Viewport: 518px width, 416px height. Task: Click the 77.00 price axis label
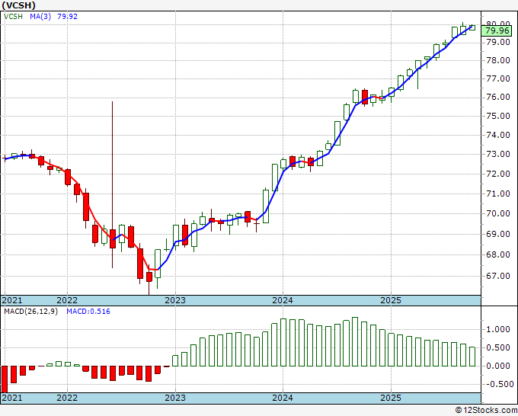point(498,78)
